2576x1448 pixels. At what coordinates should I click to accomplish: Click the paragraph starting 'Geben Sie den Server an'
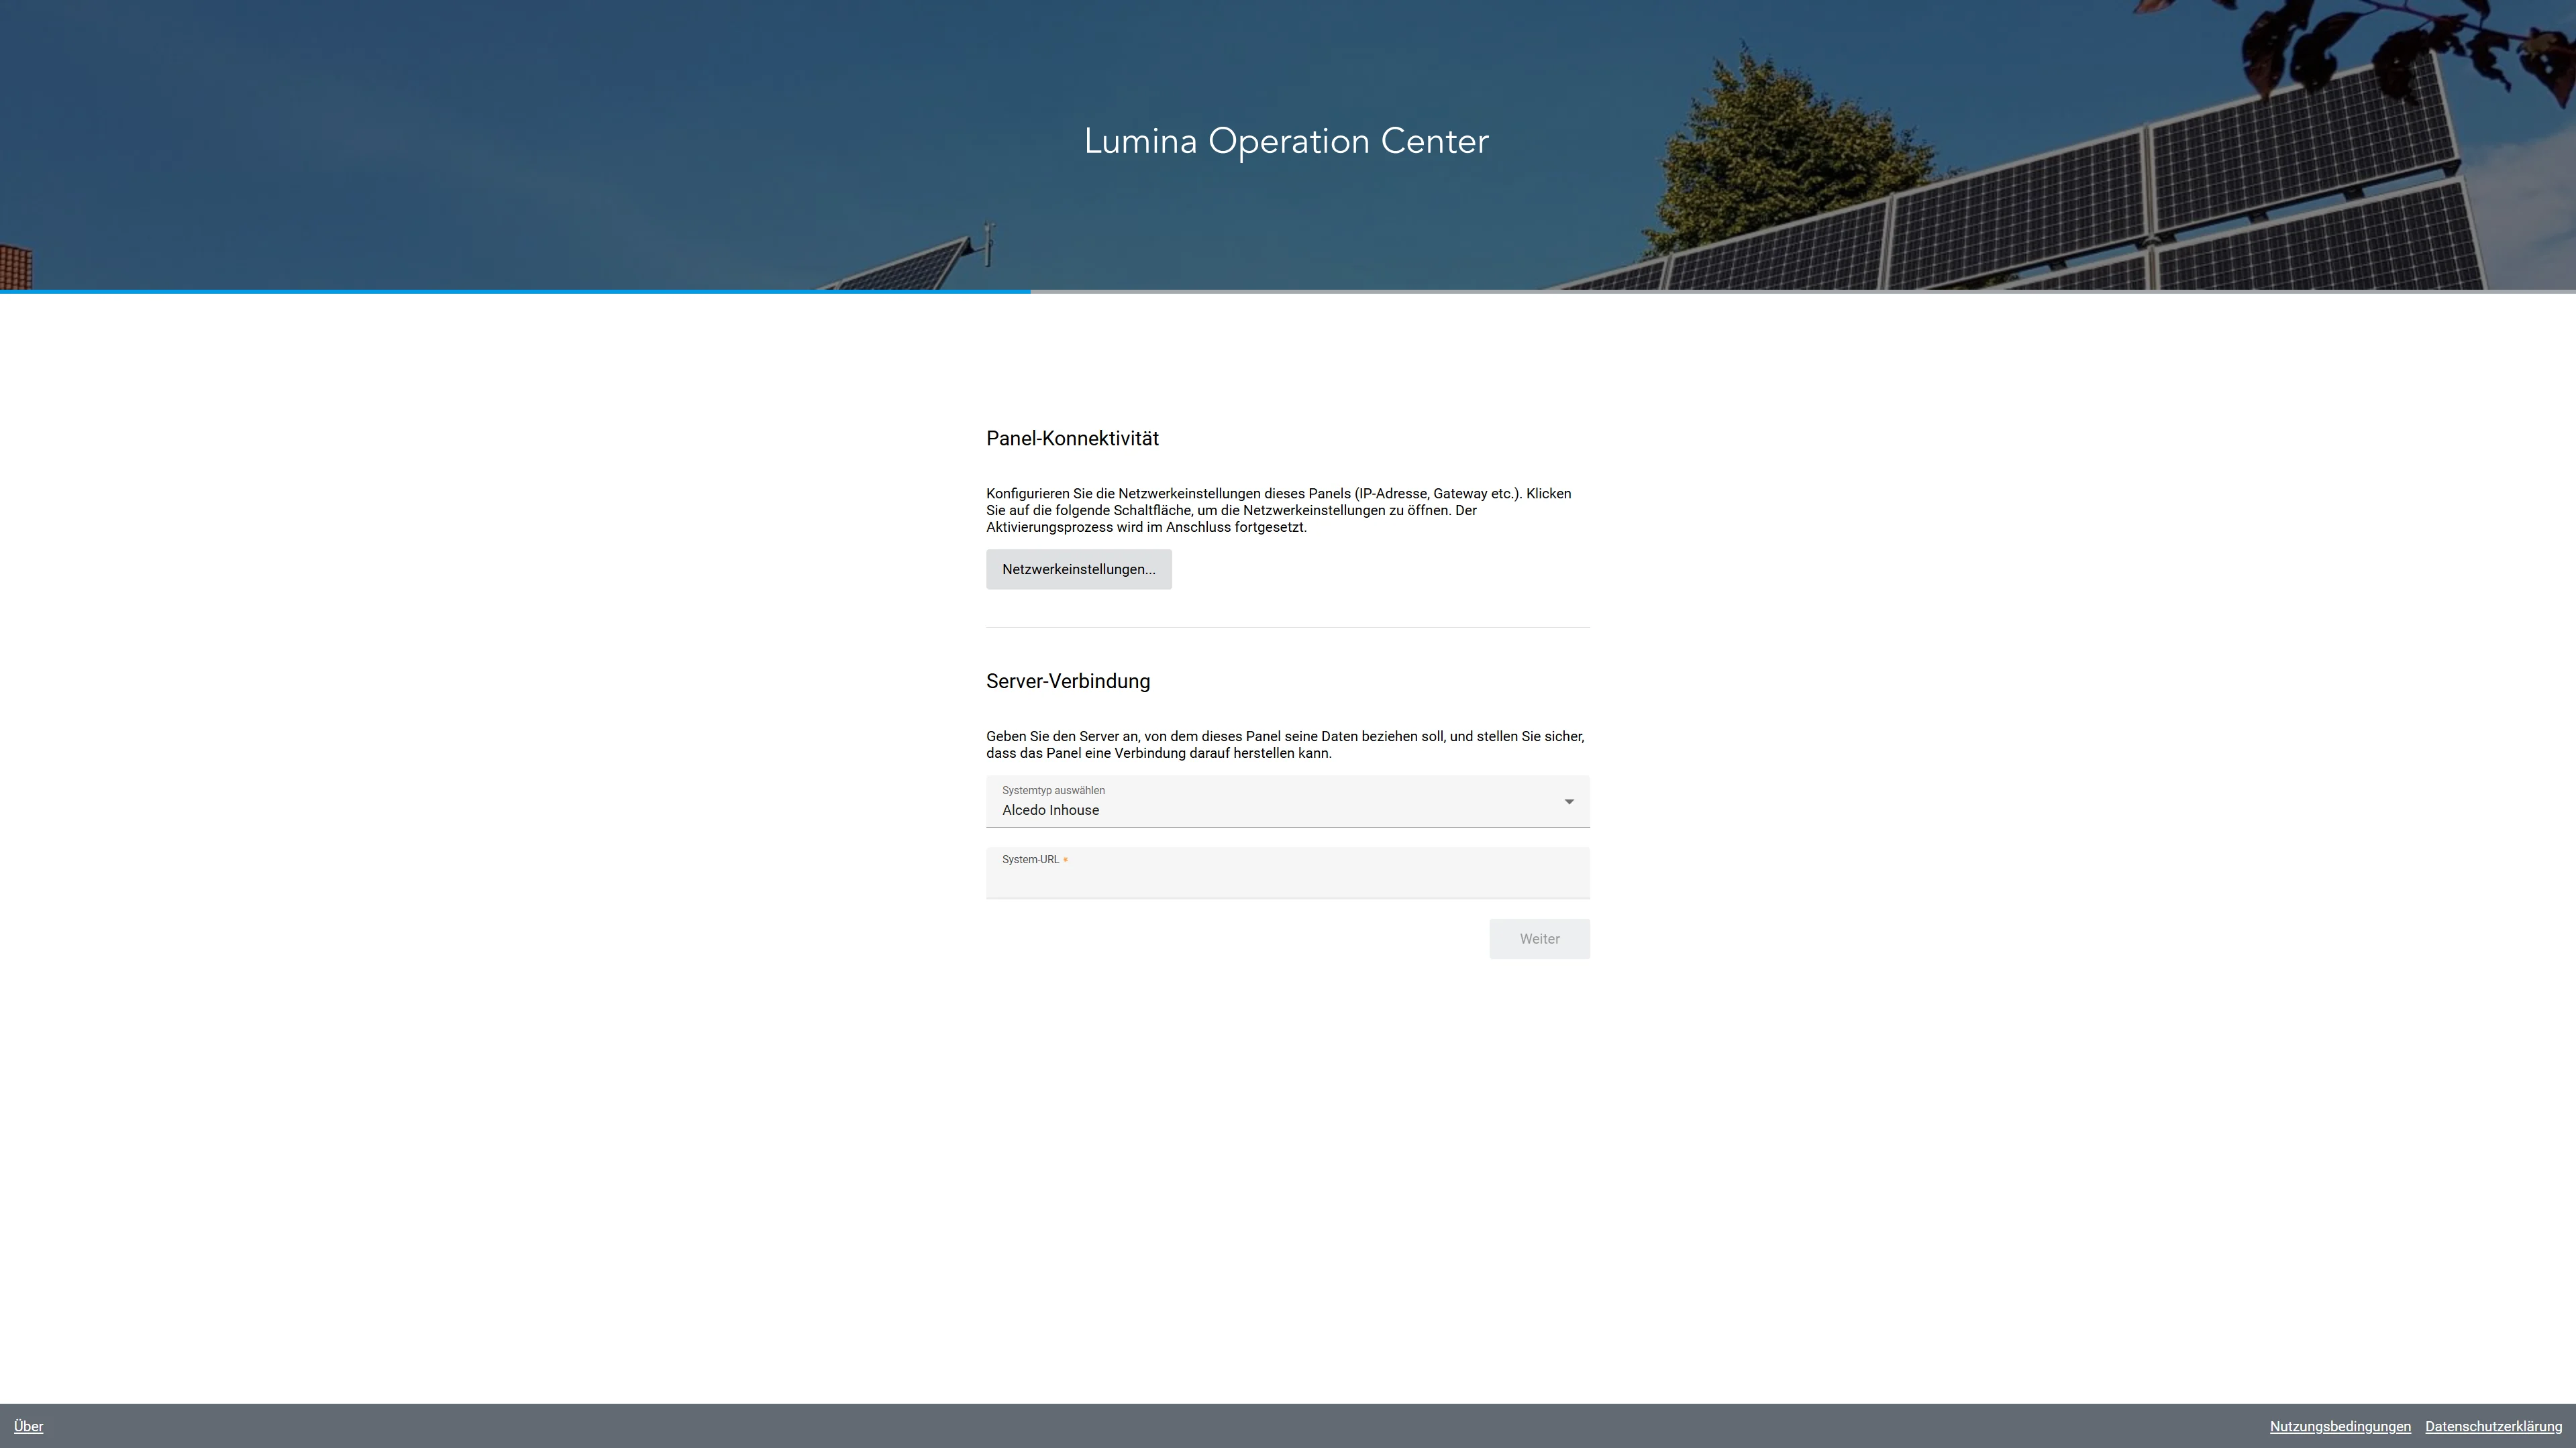1285,744
